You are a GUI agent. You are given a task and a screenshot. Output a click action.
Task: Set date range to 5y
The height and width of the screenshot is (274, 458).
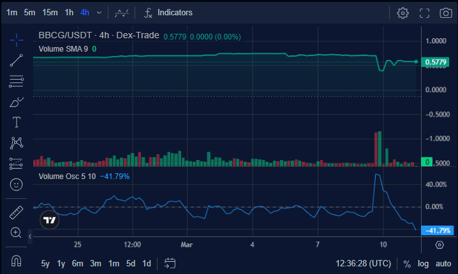45,264
